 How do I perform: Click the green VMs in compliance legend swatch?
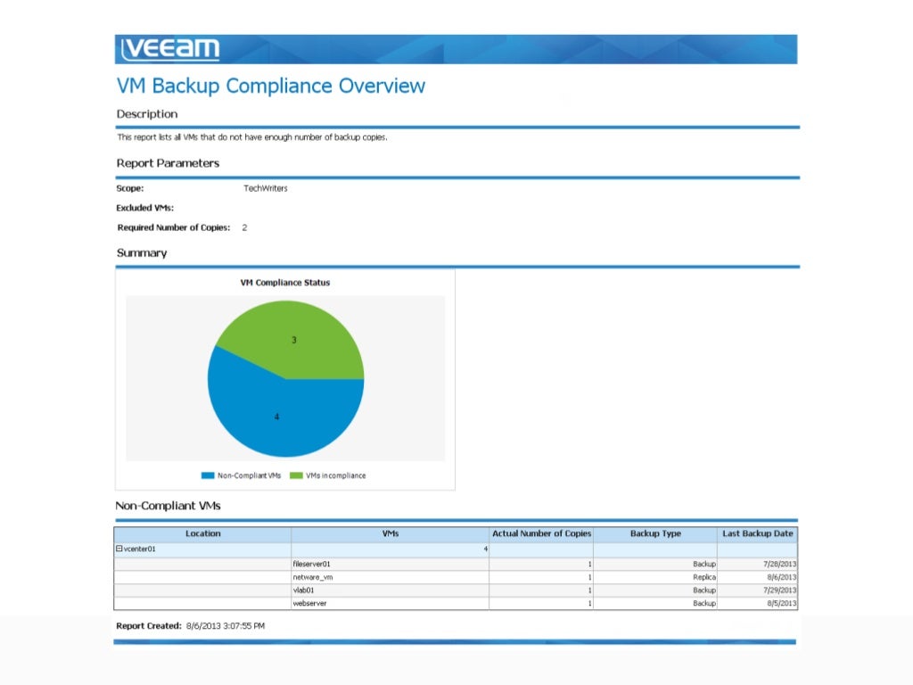coord(296,475)
